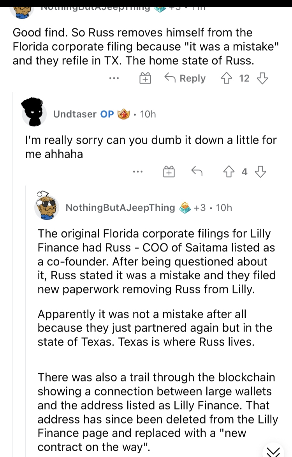Screen dimensions: 292x457
Task: Tap NothingButAJeepThing's sunglasses avatar
Action: pyautogui.click(x=47, y=206)
